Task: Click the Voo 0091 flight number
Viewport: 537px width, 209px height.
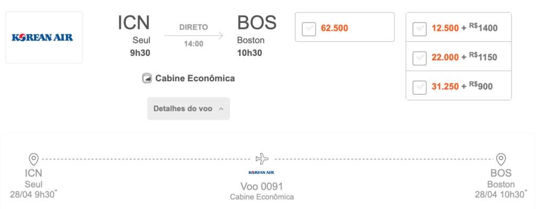Action: tap(262, 186)
